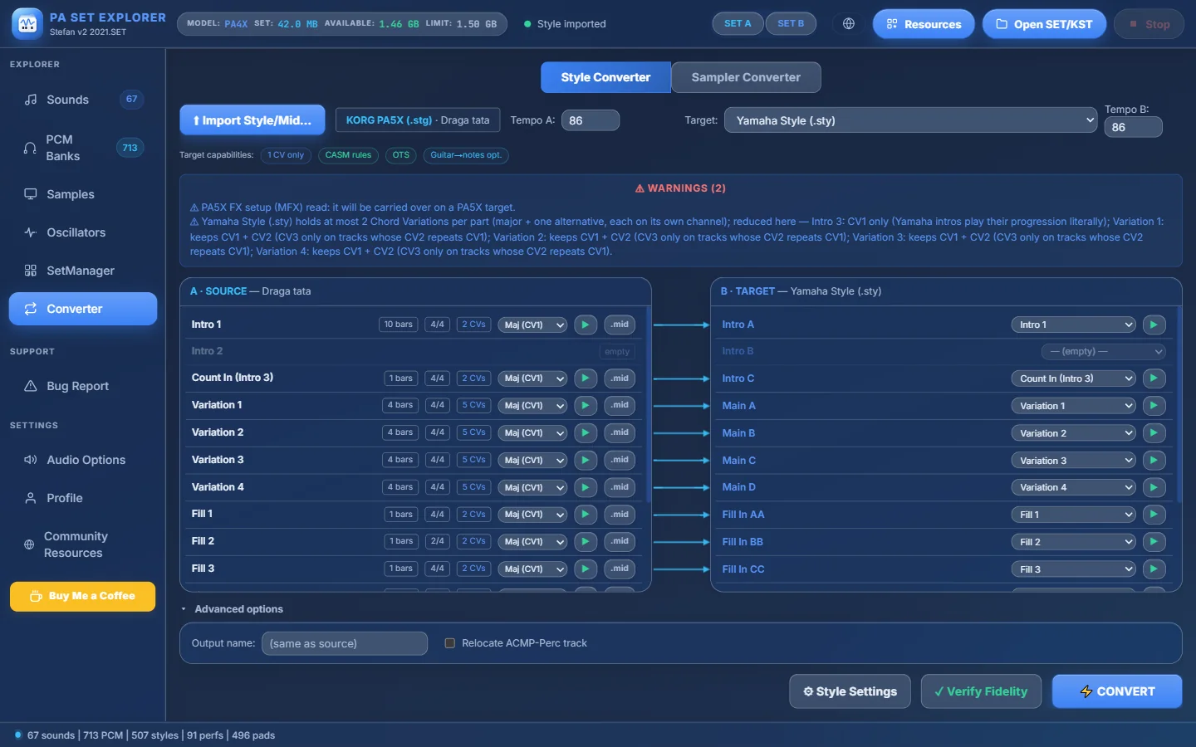This screenshot has width=1196, height=747.
Task: Click Buy Me a Coffee button
Action: 82,596
